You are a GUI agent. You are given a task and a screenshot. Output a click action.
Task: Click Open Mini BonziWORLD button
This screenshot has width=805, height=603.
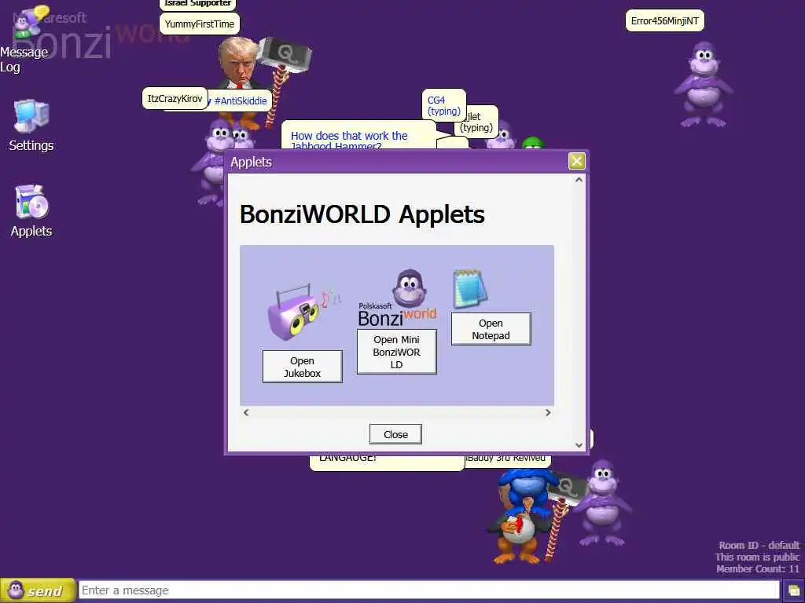[396, 352]
